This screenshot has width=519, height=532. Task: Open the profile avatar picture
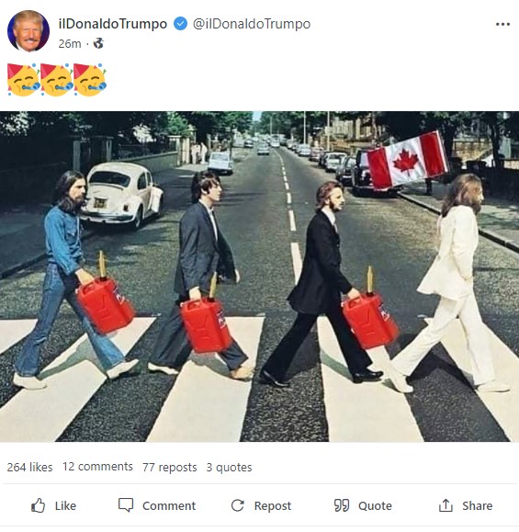28,31
